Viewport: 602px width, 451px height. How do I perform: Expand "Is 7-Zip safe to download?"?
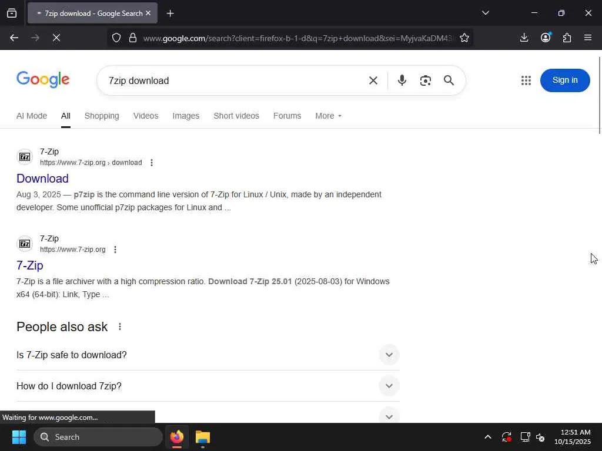pyautogui.click(x=208, y=355)
